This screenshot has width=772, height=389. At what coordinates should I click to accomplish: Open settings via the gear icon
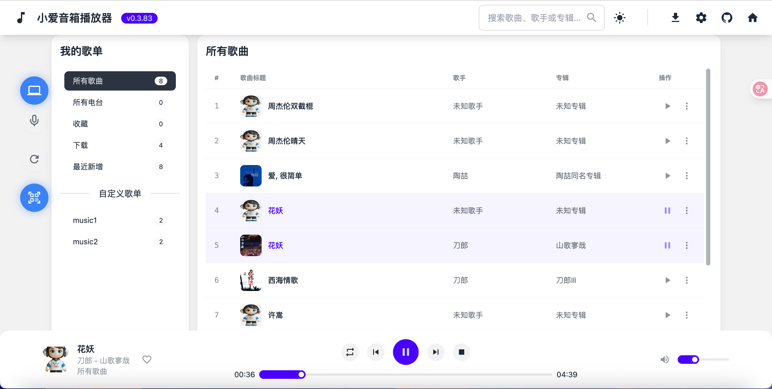point(701,18)
